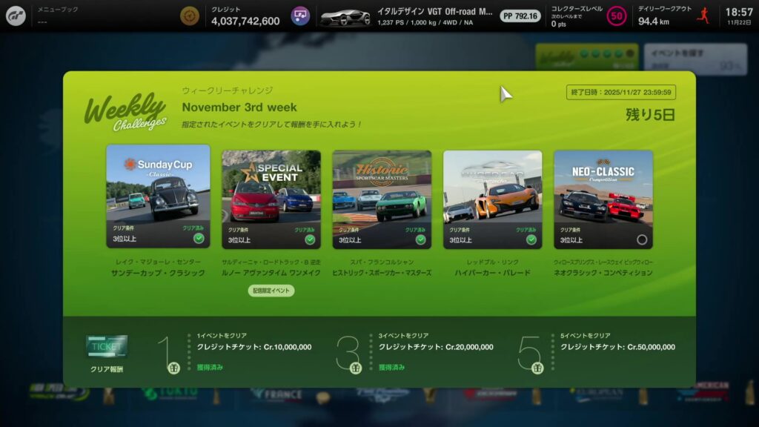Image resolution: width=759 pixels, height=427 pixels.
Task: Click the daily workout runner icon
Action: click(703, 16)
